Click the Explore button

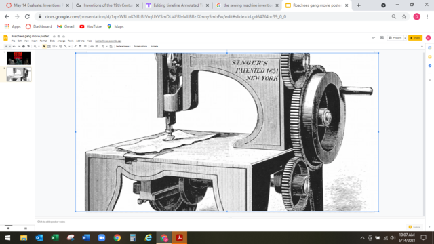414,227
